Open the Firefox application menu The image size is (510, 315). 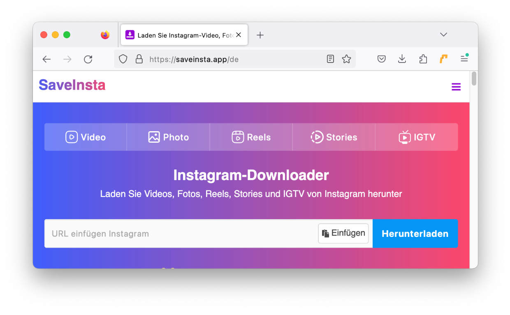[464, 58]
